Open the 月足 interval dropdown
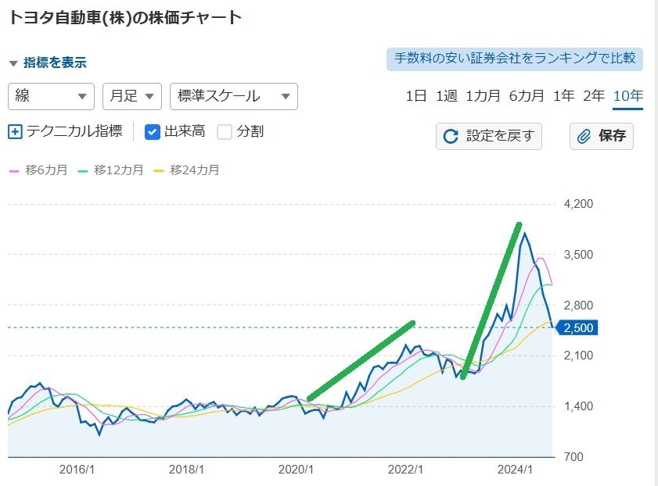Image resolution: width=658 pixels, height=486 pixels. coord(131,96)
